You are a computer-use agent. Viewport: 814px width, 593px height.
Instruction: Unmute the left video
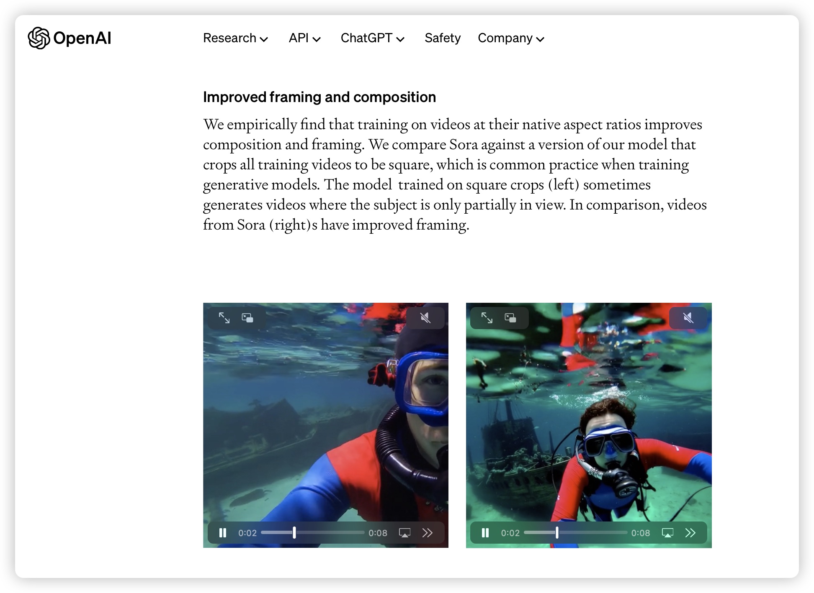click(x=425, y=318)
